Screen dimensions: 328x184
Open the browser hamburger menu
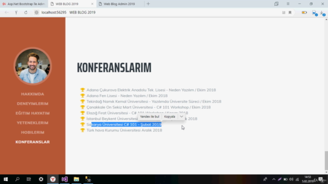288,4
